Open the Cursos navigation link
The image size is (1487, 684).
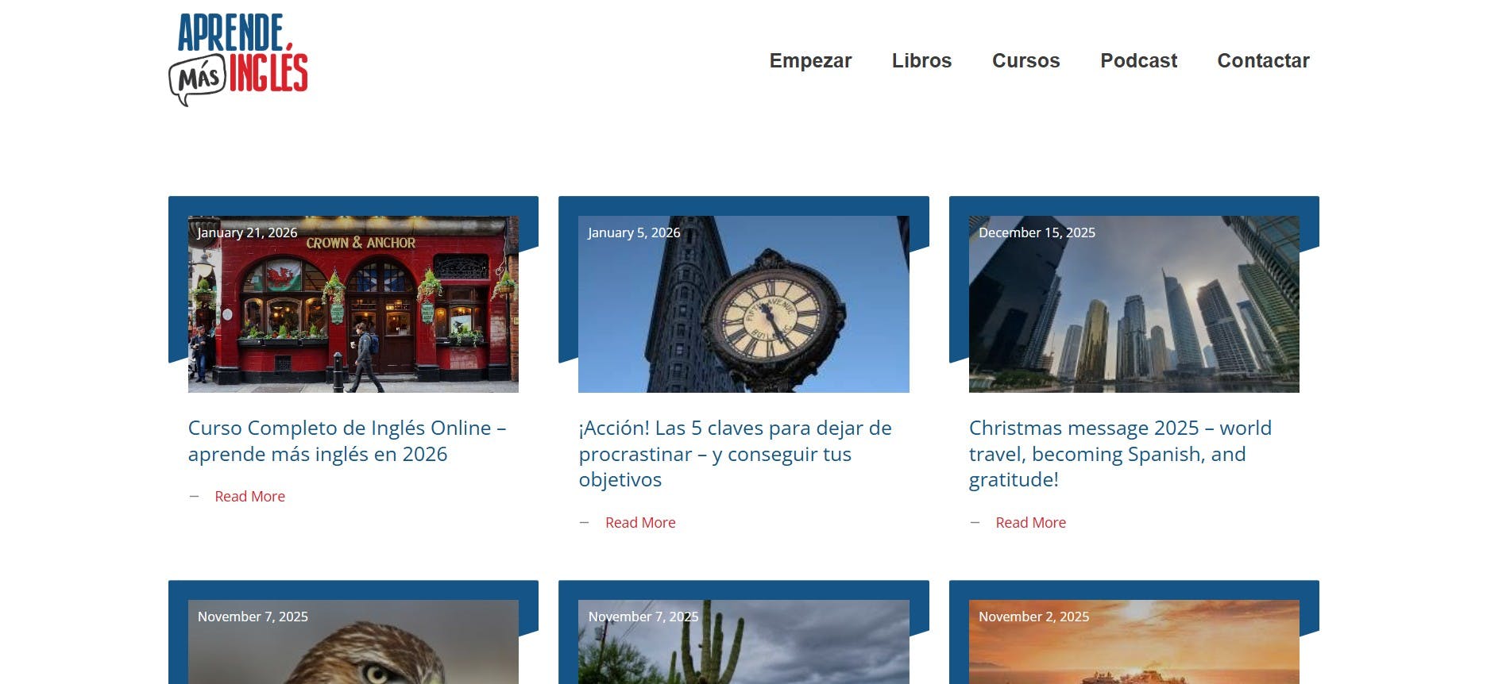(x=1025, y=60)
